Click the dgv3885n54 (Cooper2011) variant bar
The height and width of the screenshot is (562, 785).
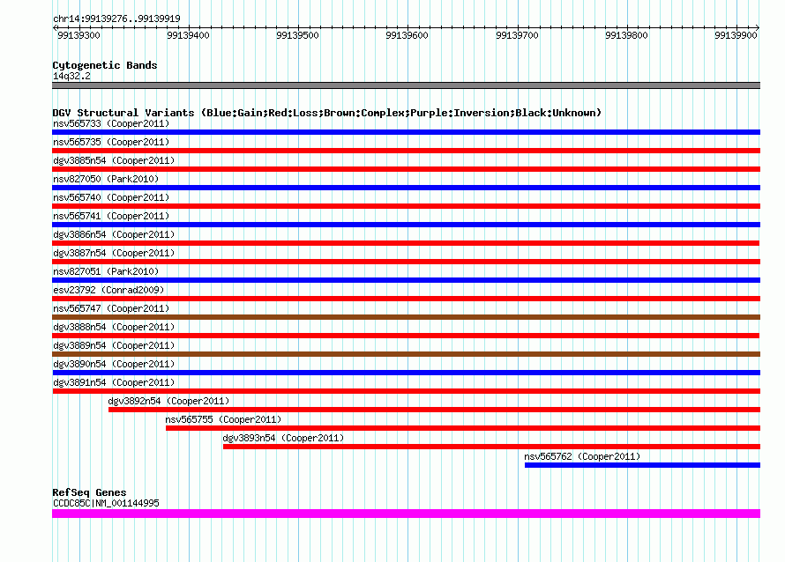pyautogui.click(x=406, y=169)
